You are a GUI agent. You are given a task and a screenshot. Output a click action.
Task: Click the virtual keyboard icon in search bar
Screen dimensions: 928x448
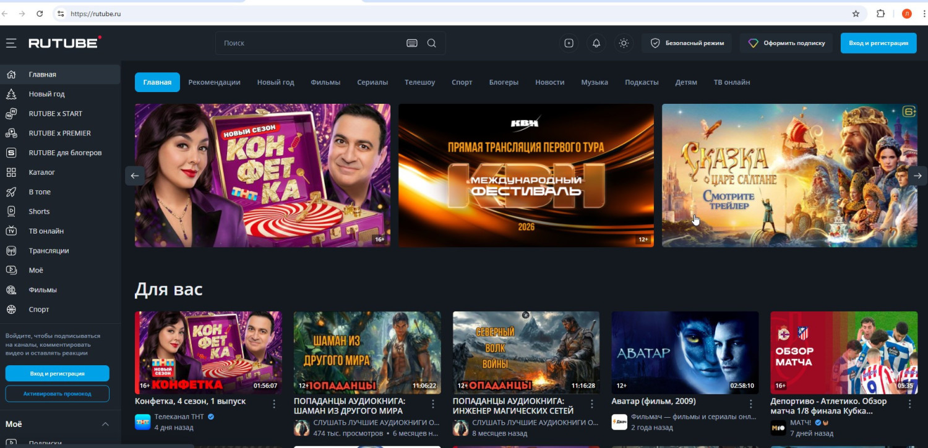coord(412,43)
